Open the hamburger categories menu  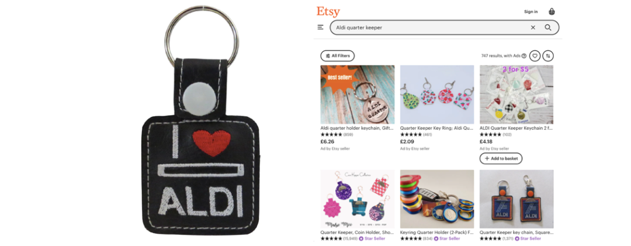pyautogui.click(x=320, y=27)
